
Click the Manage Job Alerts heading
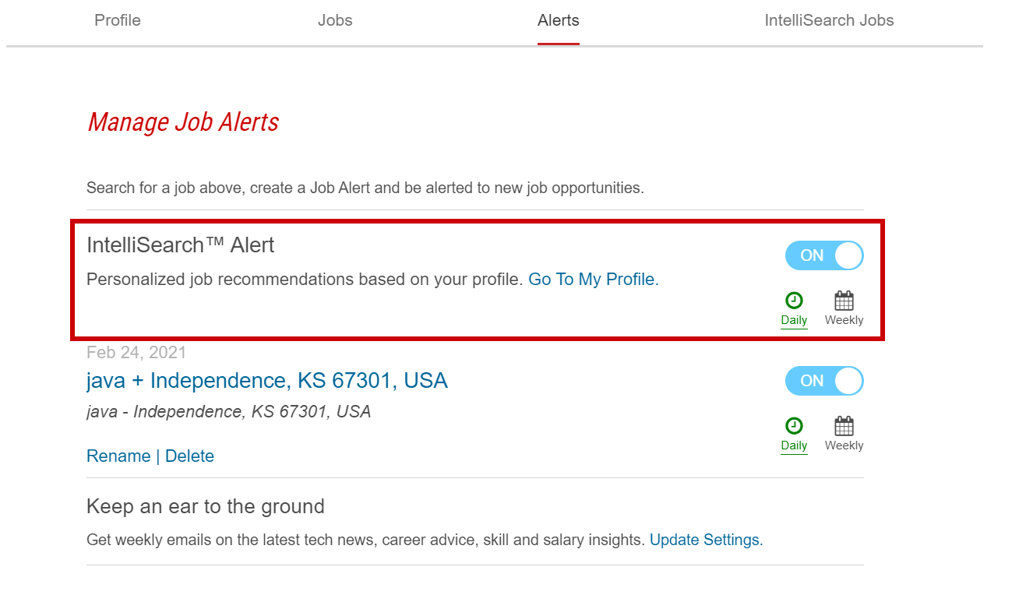[x=183, y=122]
